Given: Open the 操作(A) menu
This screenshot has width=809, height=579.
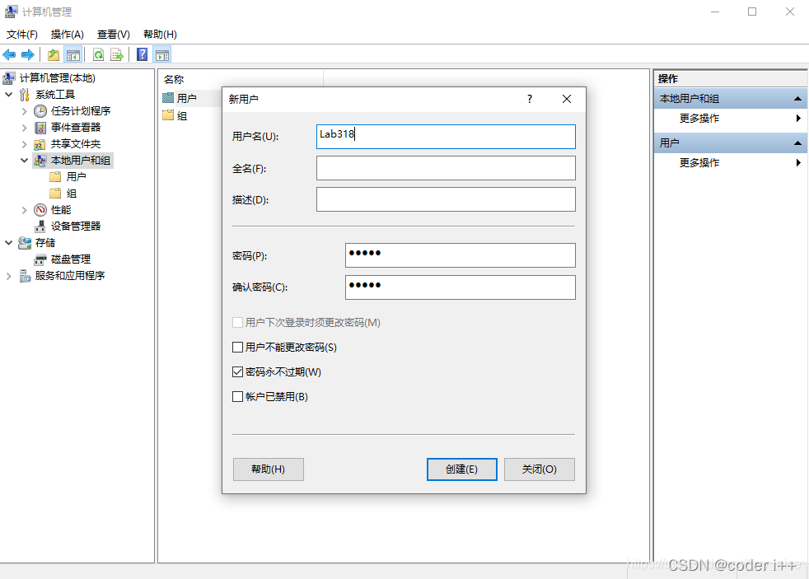Looking at the screenshot, I should point(67,34).
